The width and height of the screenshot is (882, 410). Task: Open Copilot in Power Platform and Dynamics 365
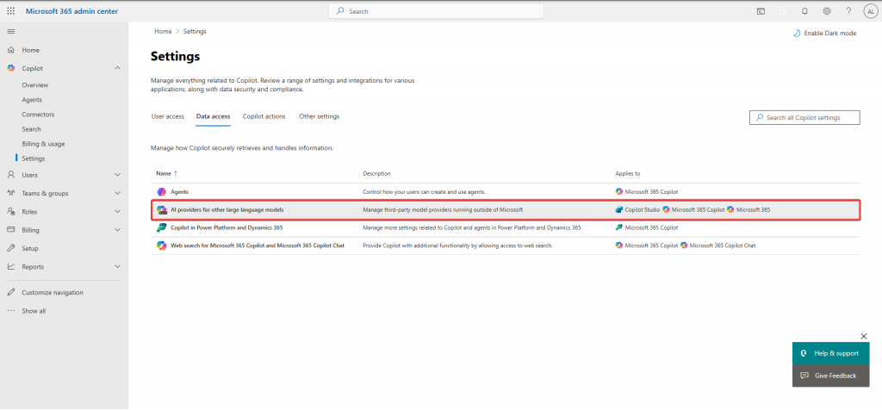227,227
